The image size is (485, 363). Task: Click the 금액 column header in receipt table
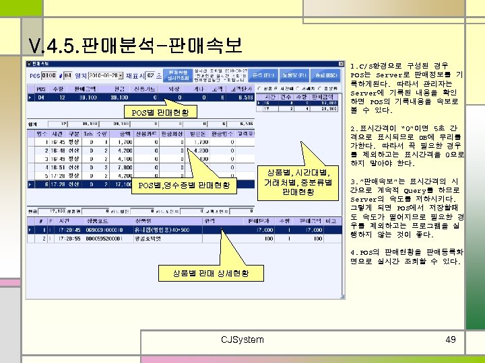click(121, 134)
